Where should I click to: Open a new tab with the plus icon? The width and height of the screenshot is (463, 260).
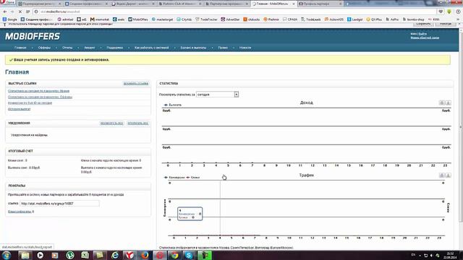click(x=347, y=4)
